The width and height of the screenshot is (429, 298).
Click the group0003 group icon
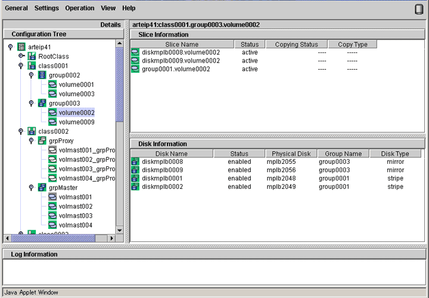42,103
